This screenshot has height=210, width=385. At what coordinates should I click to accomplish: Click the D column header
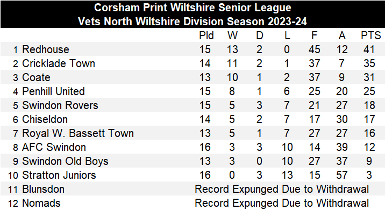tap(260, 36)
